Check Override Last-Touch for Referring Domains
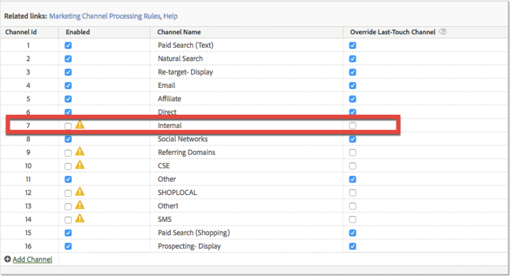The height and width of the screenshot is (276, 510). (x=353, y=152)
